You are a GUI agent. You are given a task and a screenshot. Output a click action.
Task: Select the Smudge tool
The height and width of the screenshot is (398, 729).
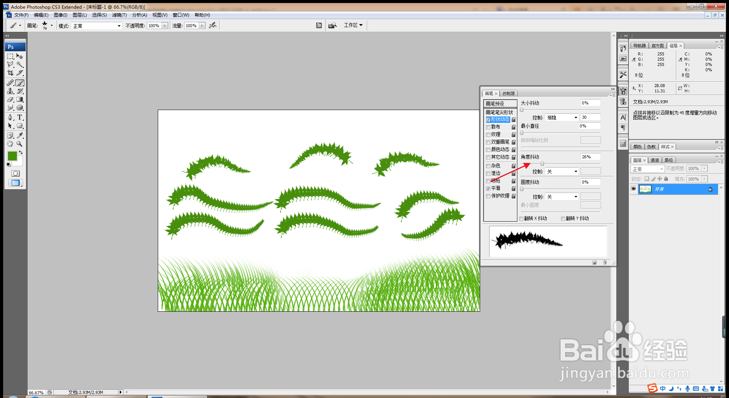tap(10, 108)
